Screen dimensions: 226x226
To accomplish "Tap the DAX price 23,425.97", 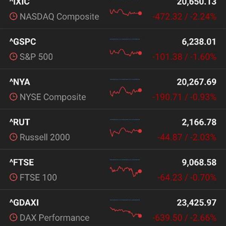I will click(x=197, y=203).
